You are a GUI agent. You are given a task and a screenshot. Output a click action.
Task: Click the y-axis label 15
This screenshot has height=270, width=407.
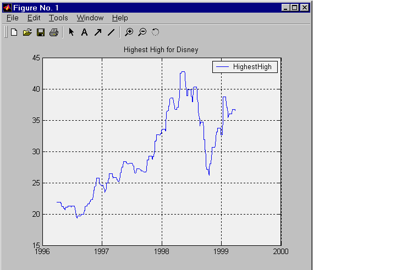36,245
